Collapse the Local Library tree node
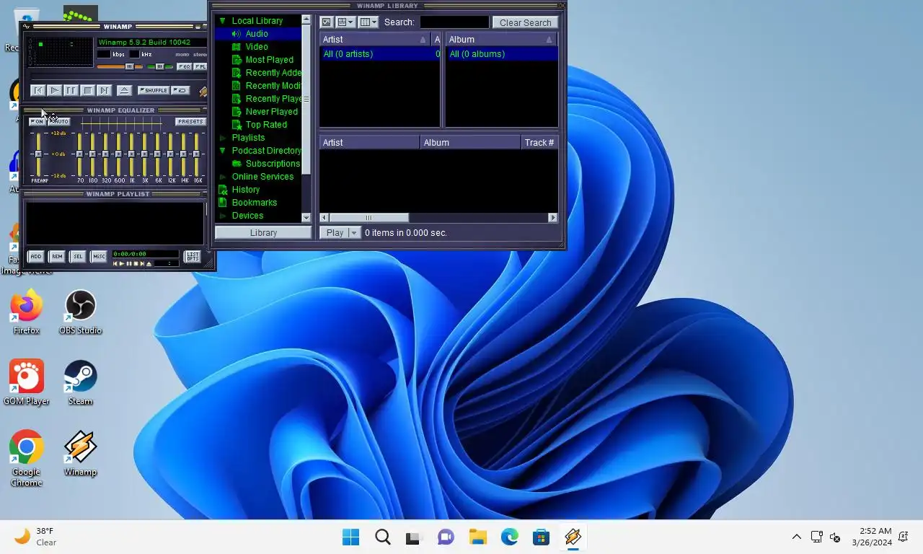 pyautogui.click(x=222, y=21)
